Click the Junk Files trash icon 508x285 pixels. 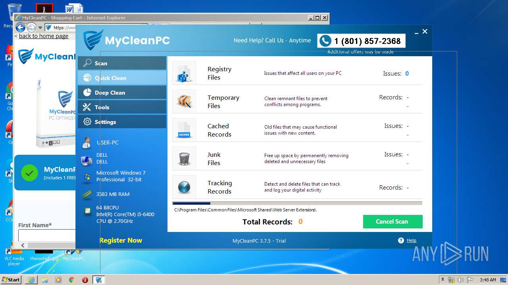184,158
